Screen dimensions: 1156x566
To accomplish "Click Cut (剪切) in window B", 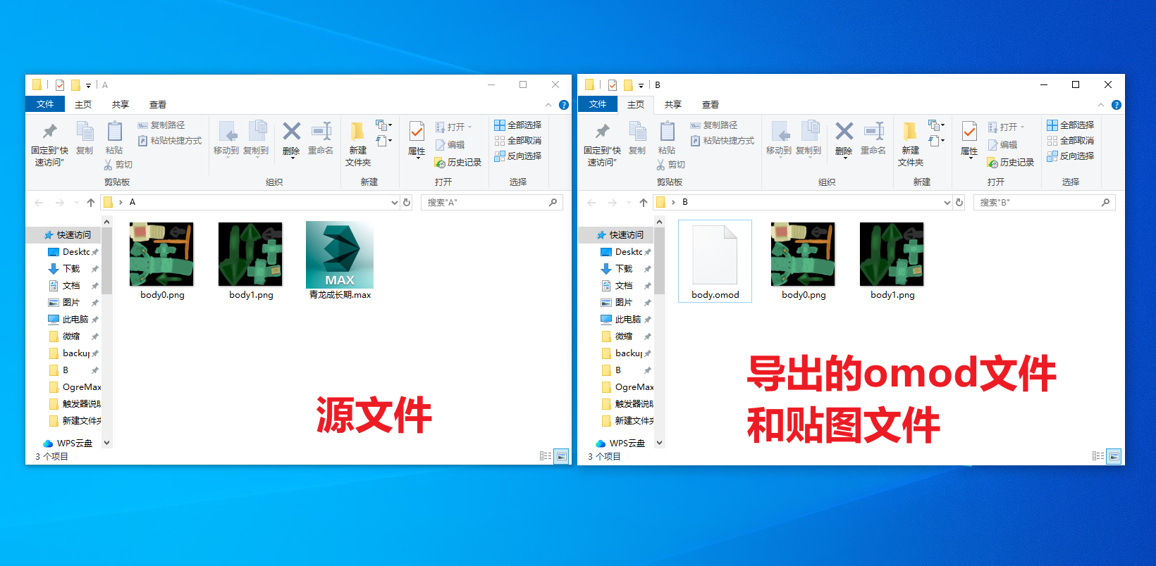I will click(671, 165).
